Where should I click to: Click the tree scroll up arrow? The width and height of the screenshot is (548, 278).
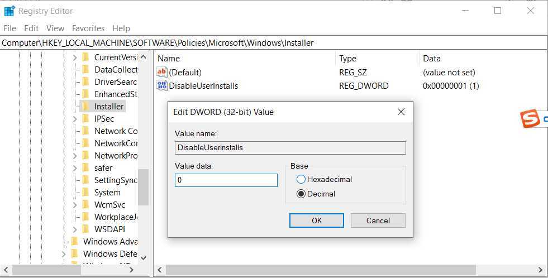[x=144, y=57]
